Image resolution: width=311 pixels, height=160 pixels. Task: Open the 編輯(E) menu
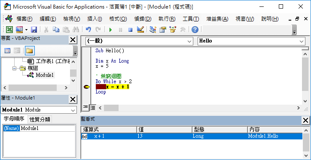coord(48,19)
